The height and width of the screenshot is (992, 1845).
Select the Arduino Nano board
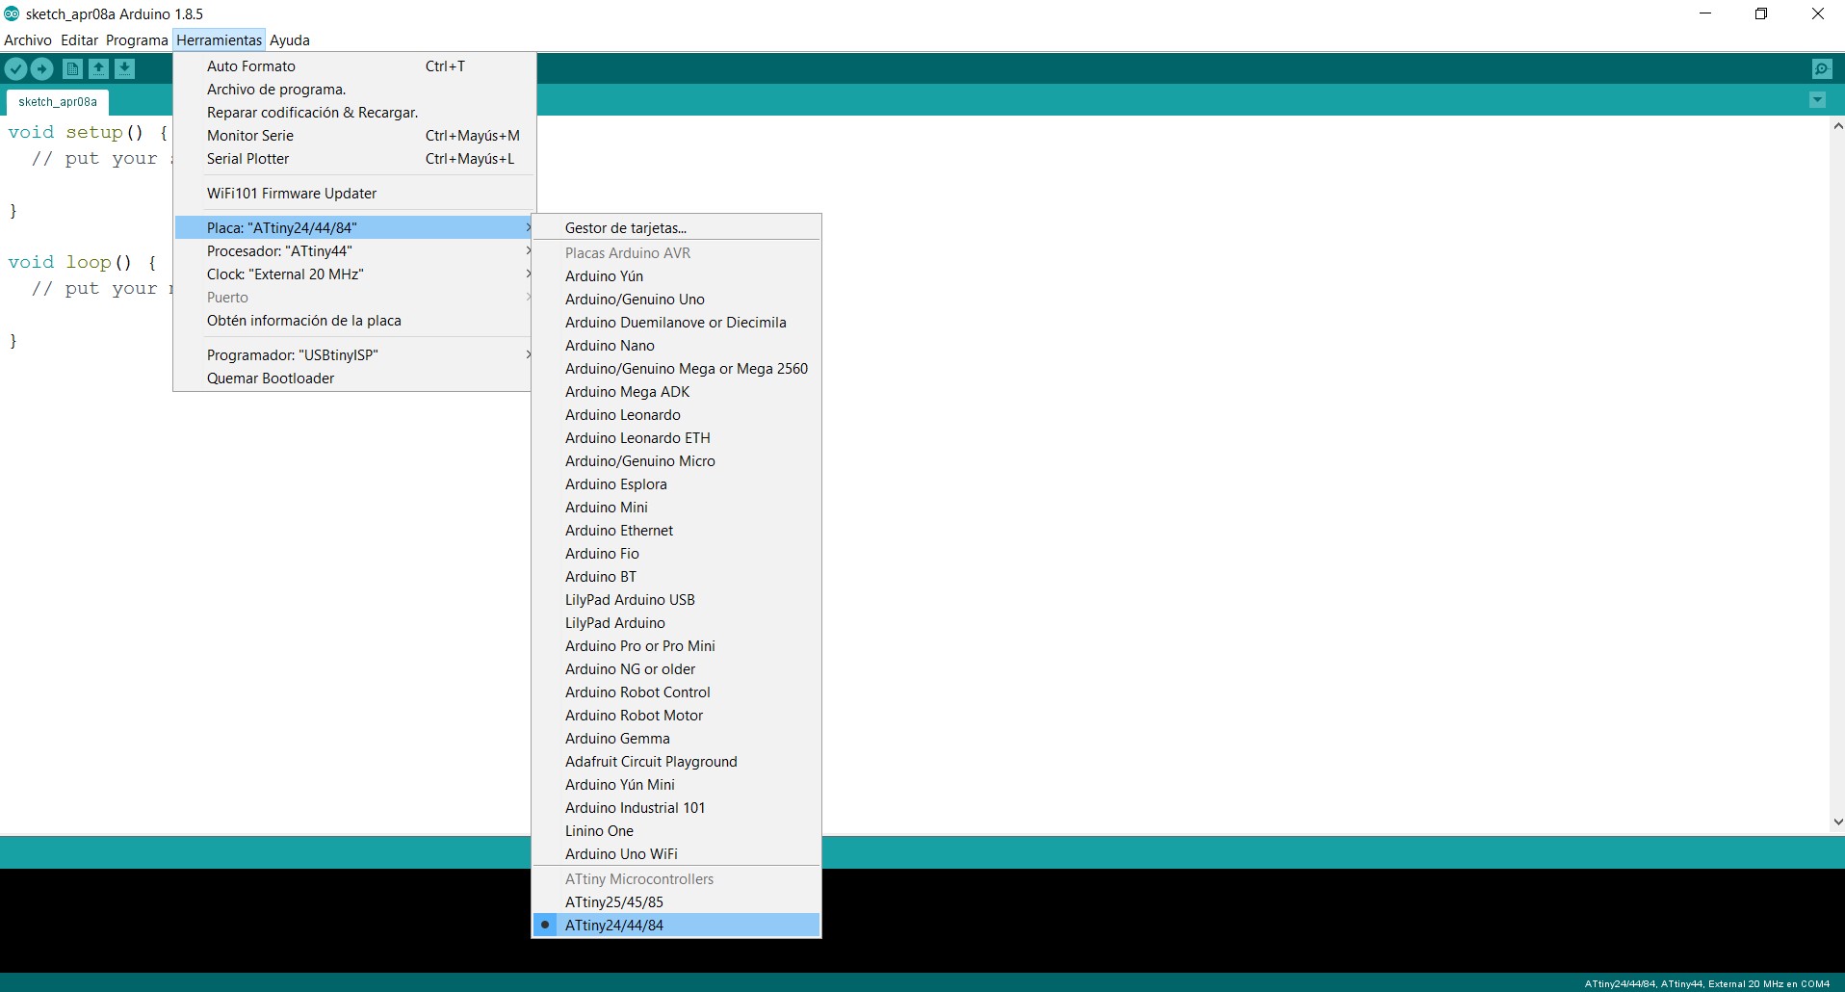coord(676,346)
